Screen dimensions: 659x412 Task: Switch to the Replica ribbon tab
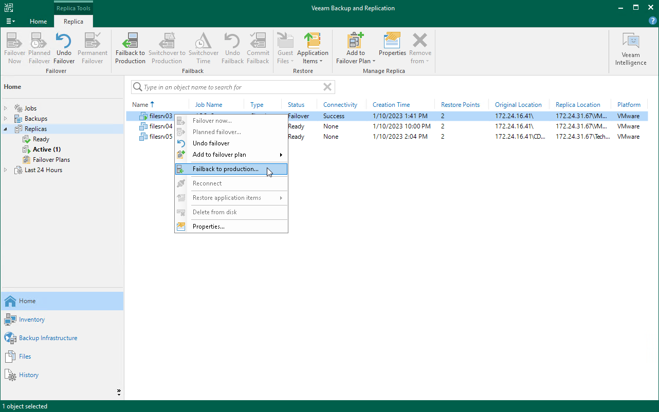74,22
